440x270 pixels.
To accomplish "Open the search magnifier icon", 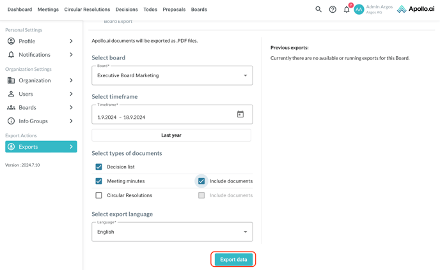I will [x=318, y=10].
